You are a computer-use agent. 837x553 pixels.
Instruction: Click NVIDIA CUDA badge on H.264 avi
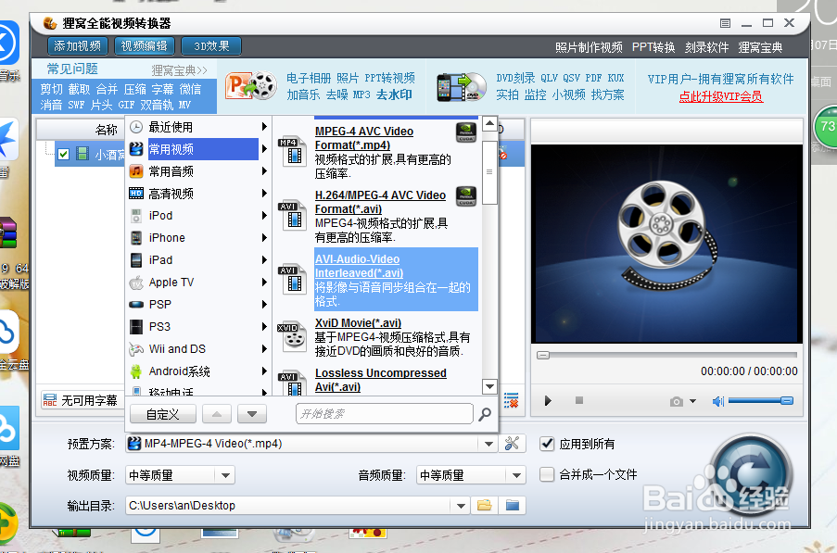point(466,196)
